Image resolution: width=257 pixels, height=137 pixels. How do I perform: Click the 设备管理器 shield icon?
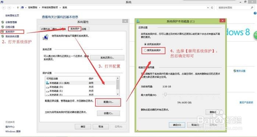[3, 22]
